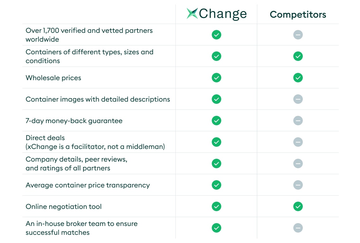Click the Wholesale prices row label
Screen dimensions: 360x243
point(53,78)
